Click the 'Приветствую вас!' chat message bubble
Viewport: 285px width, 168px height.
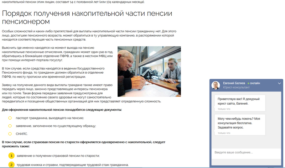click(x=238, y=101)
